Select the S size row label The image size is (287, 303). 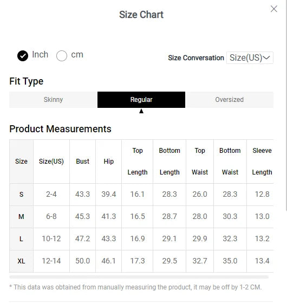tap(21, 195)
